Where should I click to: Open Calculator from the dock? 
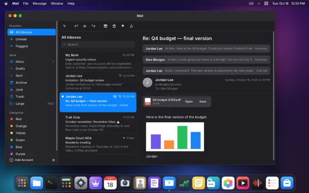pos(66,183)
